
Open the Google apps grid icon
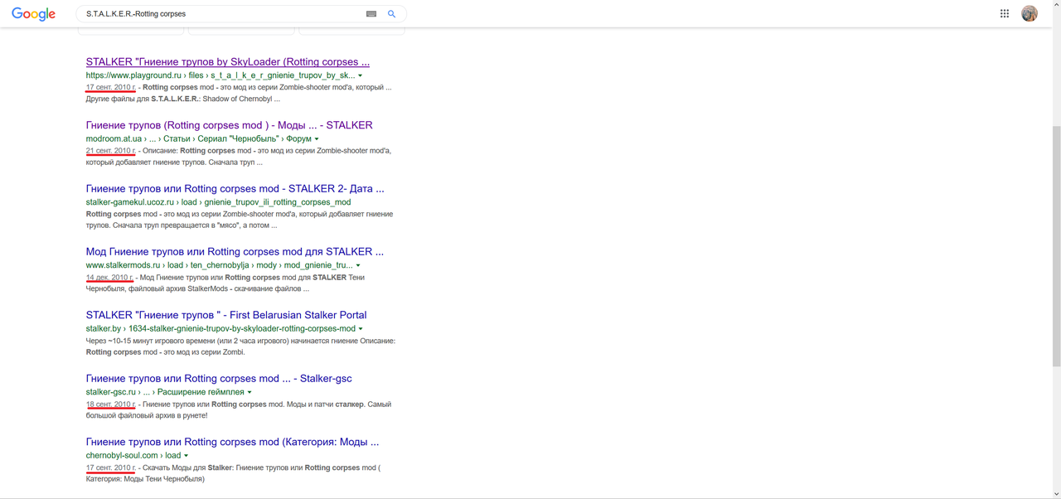[1005, 13]
